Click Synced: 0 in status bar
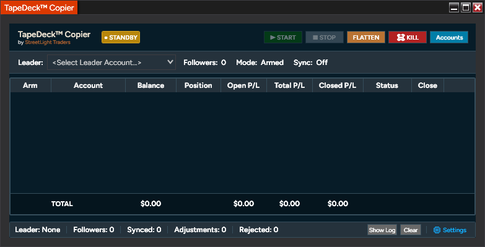This screenshot has height=247, width=485. pyautogui.click(x=144, y=230)
